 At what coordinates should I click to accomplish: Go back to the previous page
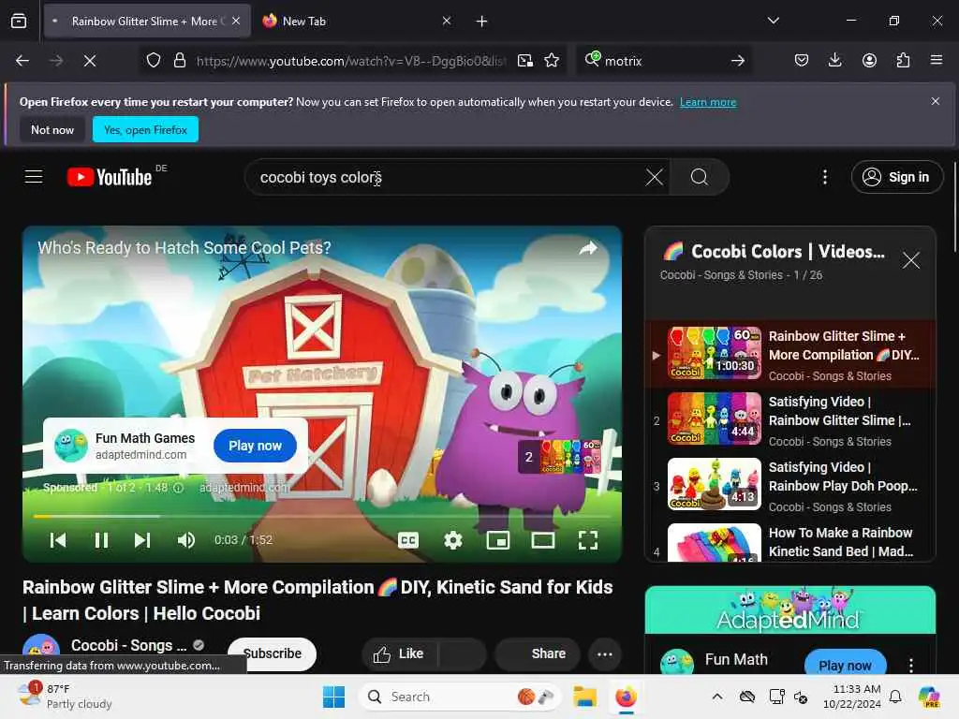22,61
